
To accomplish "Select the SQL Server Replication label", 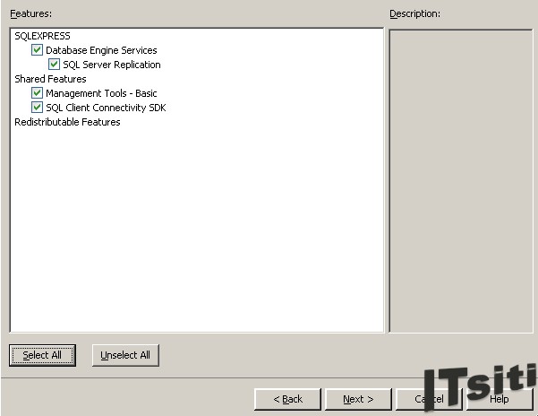I will (112, 65).
